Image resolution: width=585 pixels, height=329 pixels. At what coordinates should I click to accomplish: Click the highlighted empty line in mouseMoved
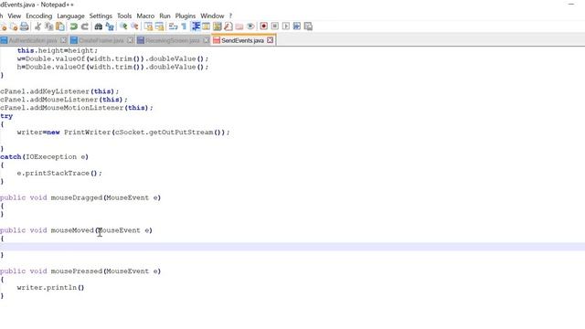coord(292,247)
